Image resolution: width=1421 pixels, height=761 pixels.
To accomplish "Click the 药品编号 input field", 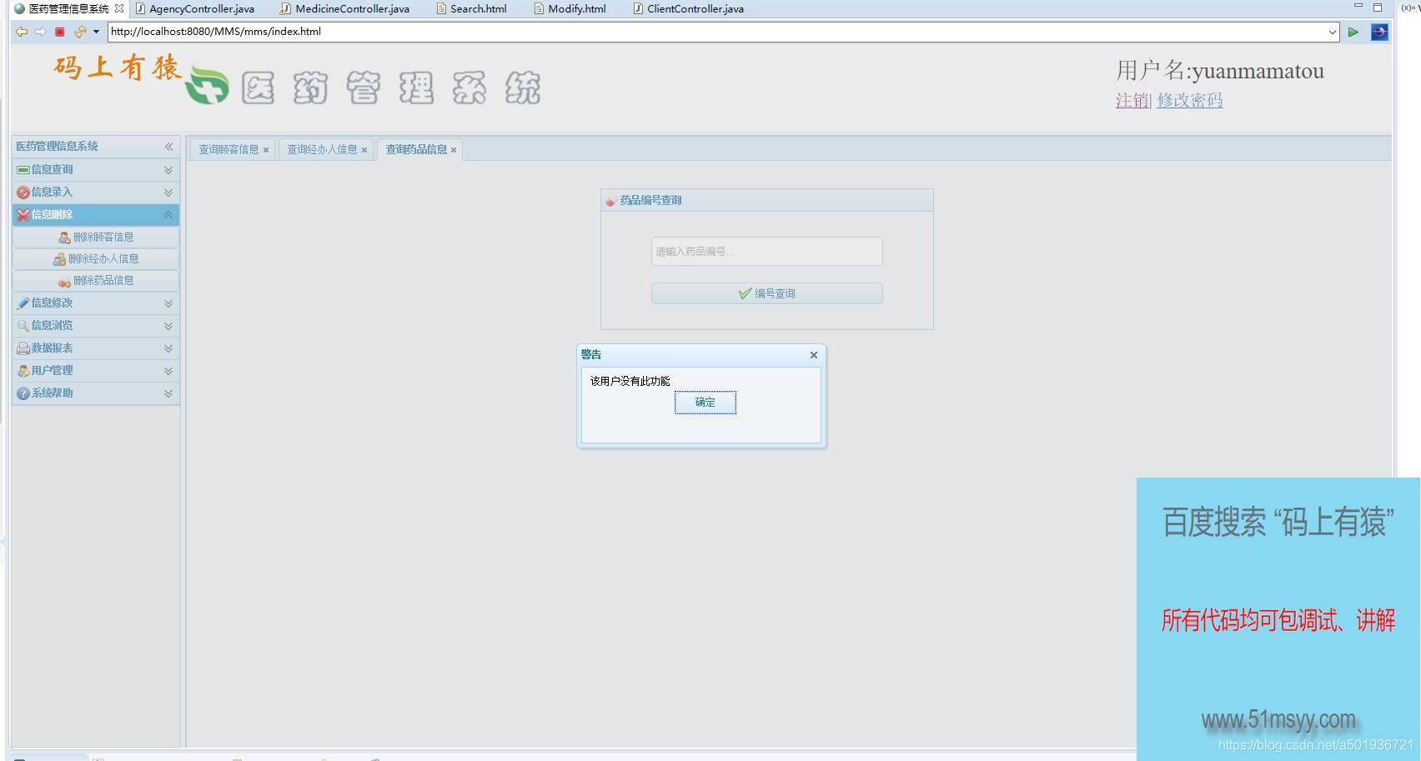I will 767,252.
